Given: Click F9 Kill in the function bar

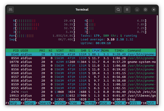Looking at the screenshot, I should point(133,103).
